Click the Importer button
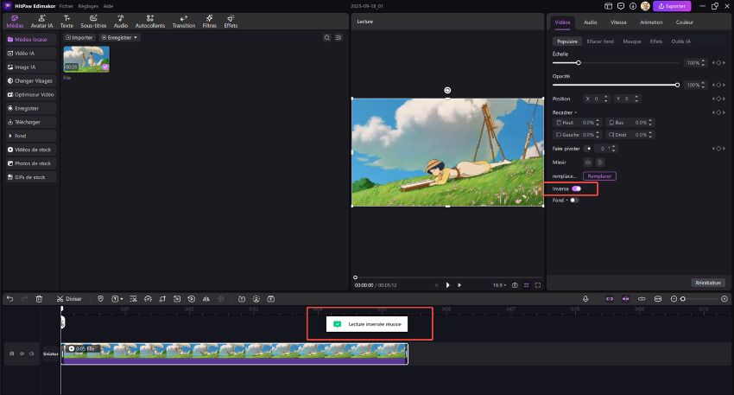734x395 pixels. 79,37
